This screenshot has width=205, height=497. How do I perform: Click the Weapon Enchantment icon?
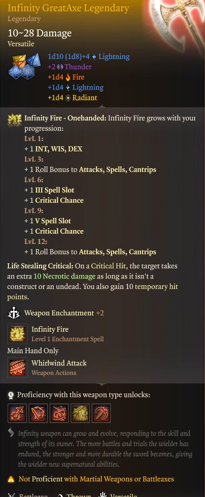[x=14, y=313]
